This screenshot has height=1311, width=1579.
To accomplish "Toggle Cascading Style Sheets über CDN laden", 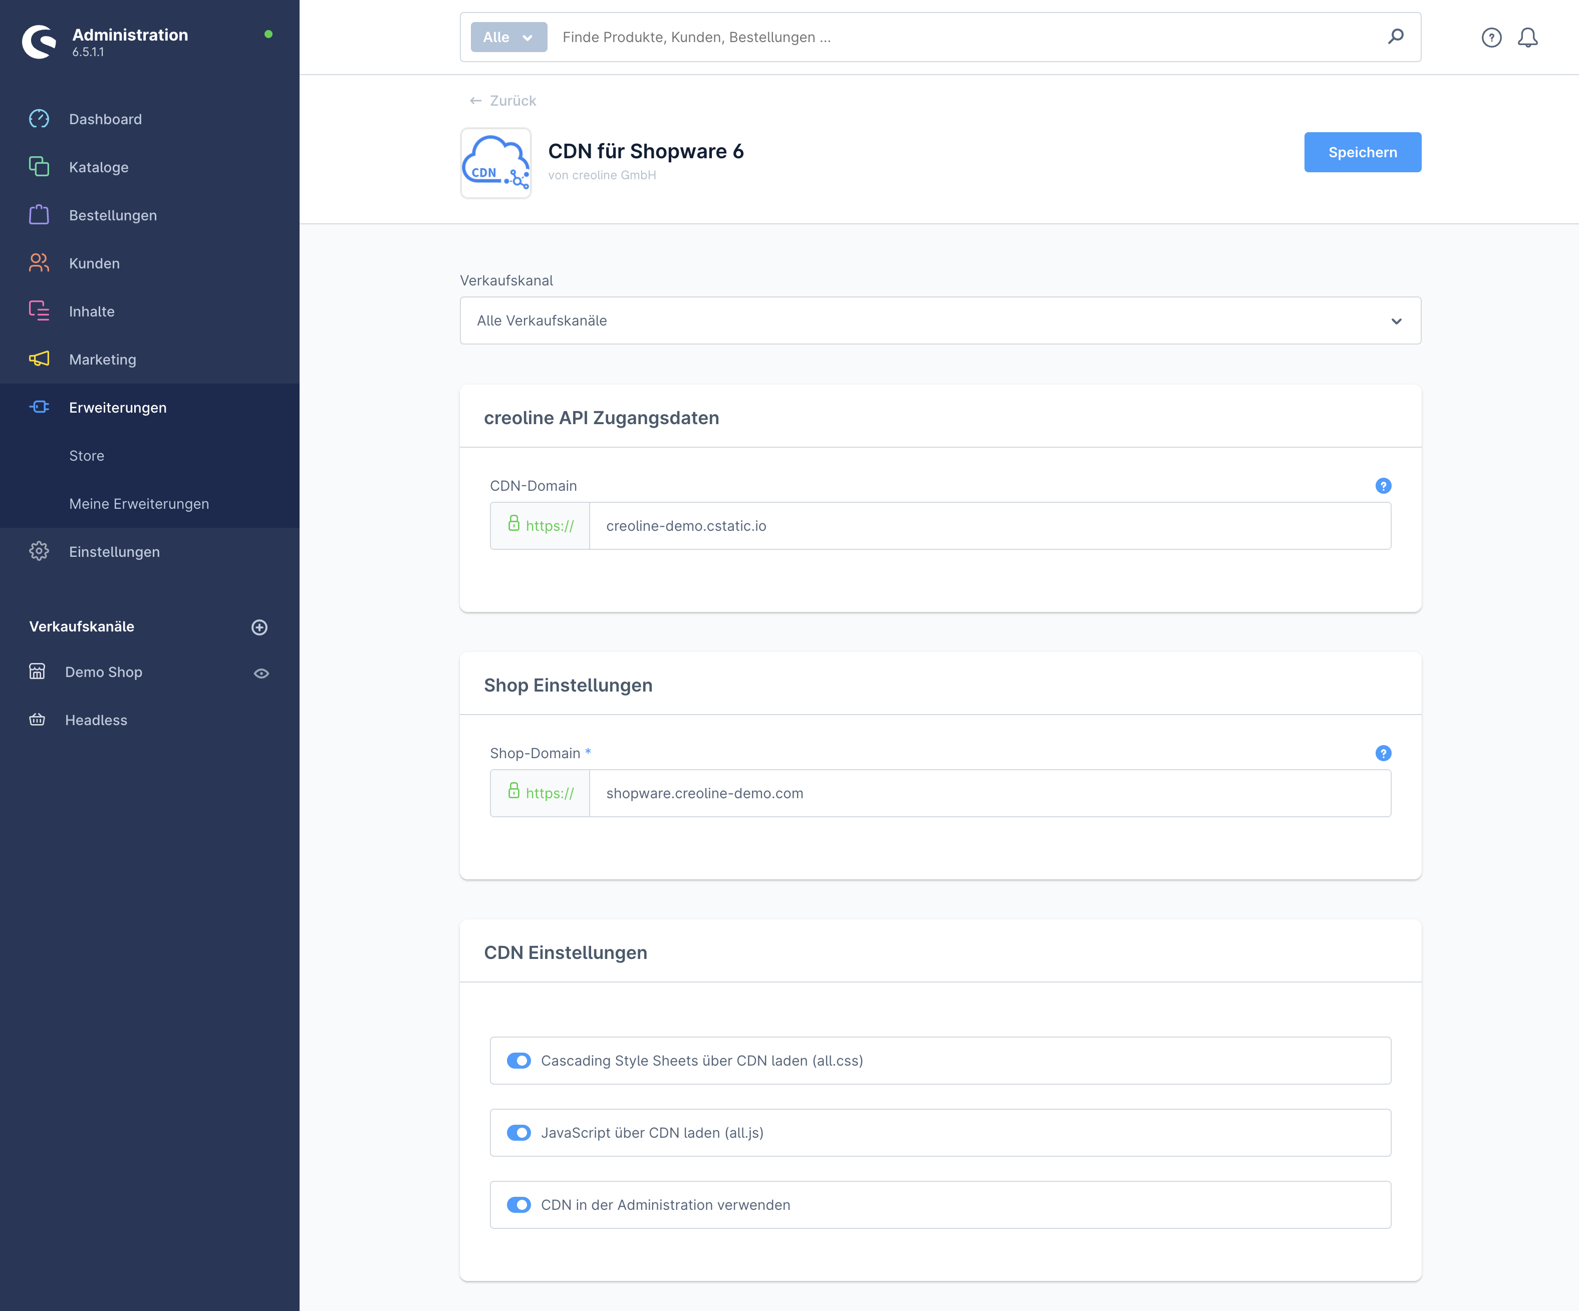I will [519, 1061].
